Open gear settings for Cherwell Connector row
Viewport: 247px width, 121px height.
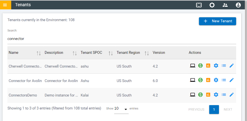point(216,65)
